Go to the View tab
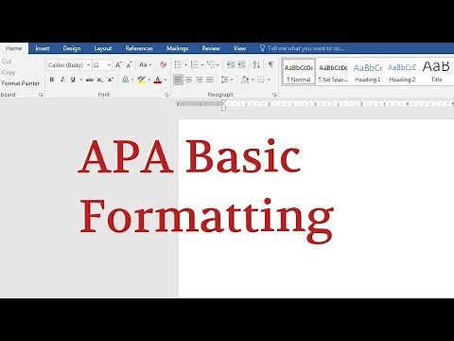 tap(239, 48)
